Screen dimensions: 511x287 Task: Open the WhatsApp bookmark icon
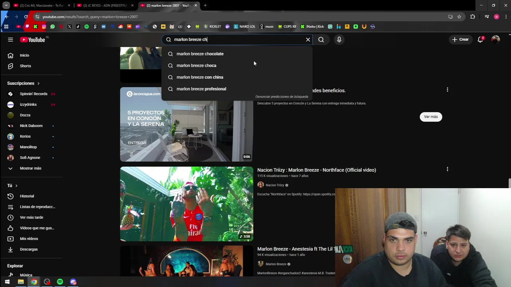[52, 27]
